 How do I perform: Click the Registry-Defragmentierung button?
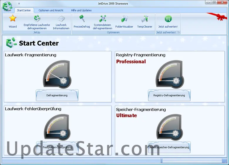click(169, 95)
